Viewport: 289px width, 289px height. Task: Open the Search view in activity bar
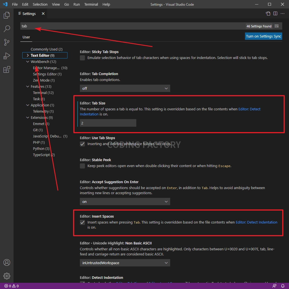point(7,29)
